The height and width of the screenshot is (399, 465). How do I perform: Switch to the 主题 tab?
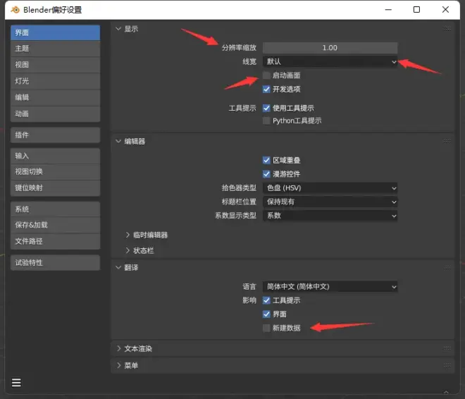55,49
